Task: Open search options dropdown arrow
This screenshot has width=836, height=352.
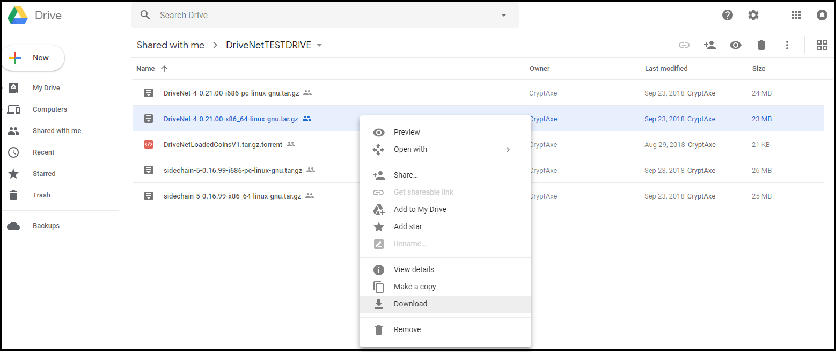Action: click(504, 15)
